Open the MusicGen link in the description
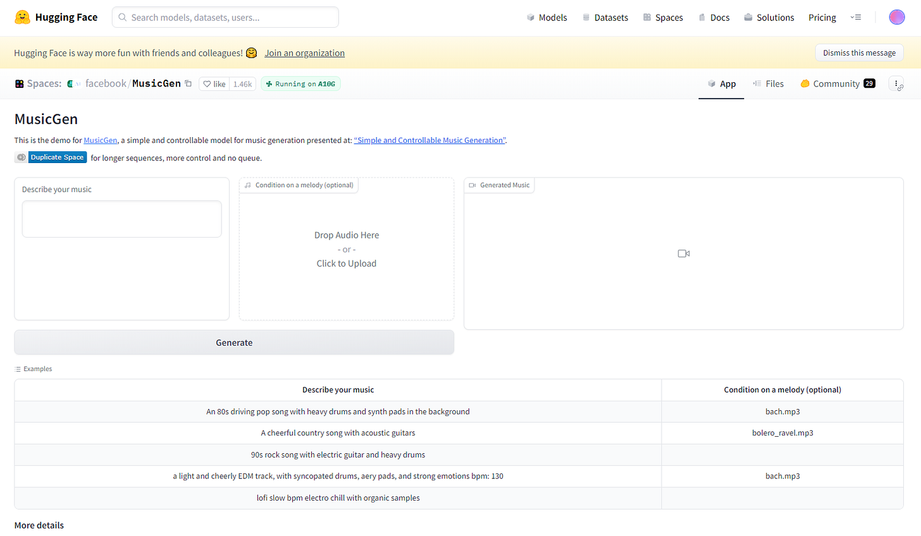 (x=101, y=140)
